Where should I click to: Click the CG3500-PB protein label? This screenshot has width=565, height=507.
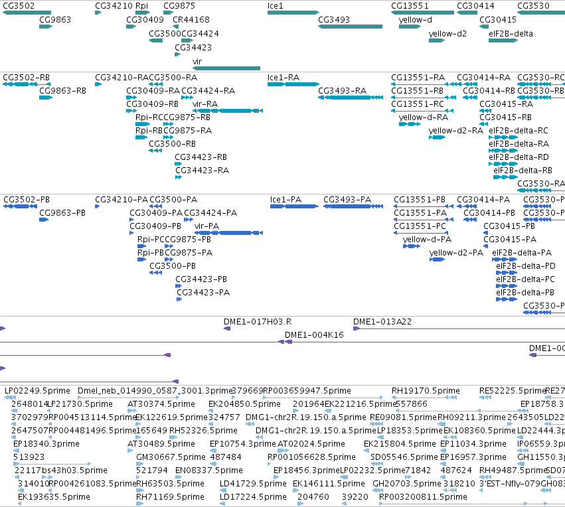(x=173, y=266)
